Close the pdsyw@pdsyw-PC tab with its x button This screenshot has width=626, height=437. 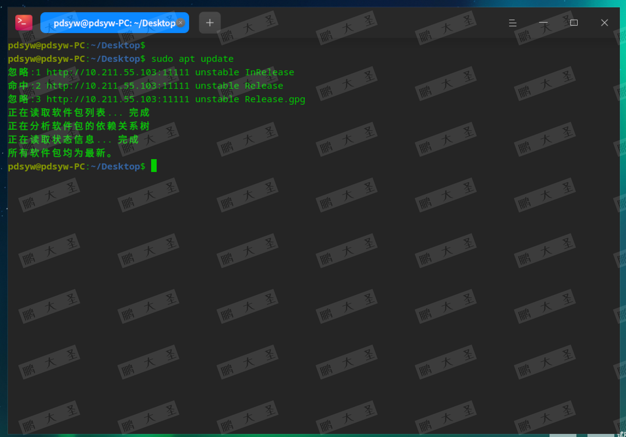(x=181, y=23)
